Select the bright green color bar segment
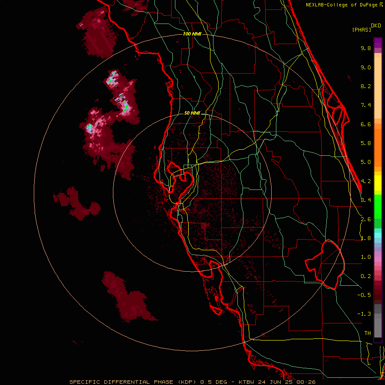Viewport: 385px width, 385px height. click(x=378, y=207)
